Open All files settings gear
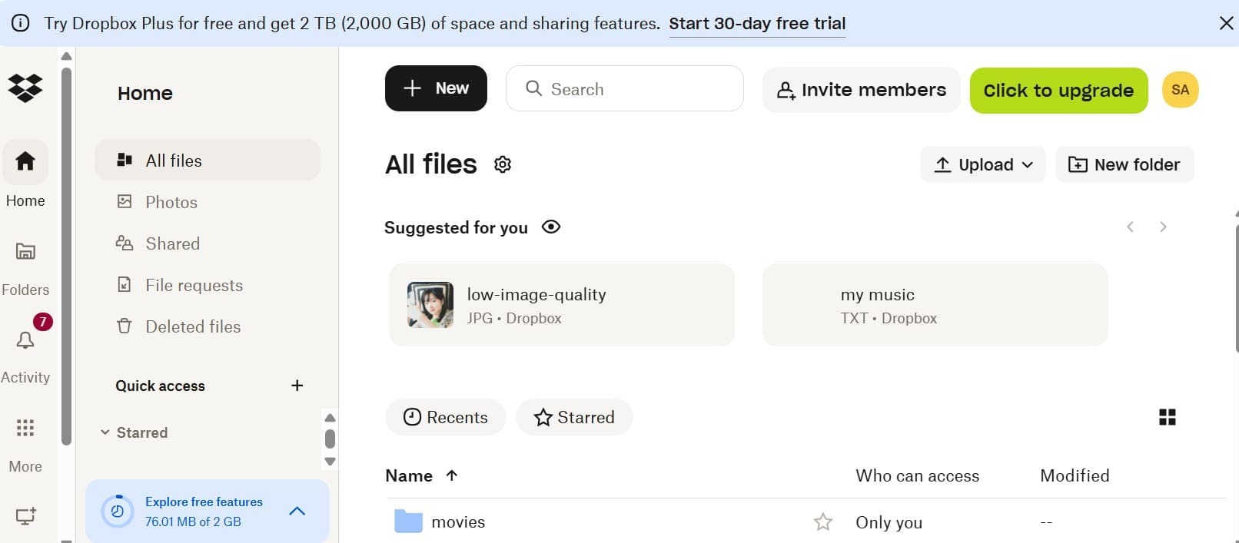The height and width of the screenshot is (543, 1239). (x=503, y=164)
